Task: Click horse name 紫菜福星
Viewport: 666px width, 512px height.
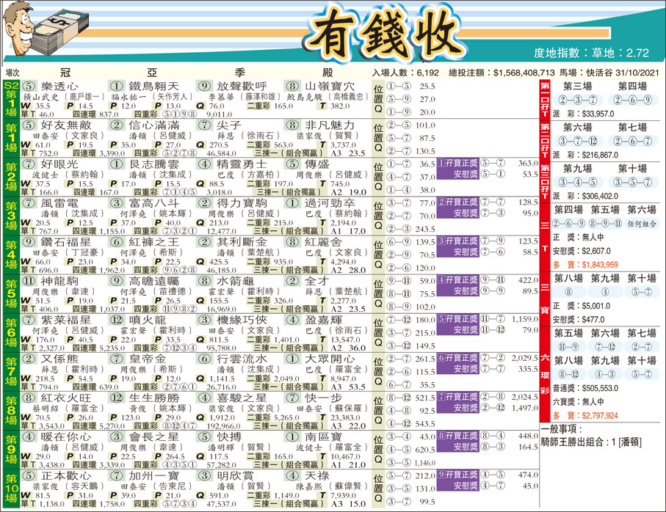Action: click(x=66, y=321)
